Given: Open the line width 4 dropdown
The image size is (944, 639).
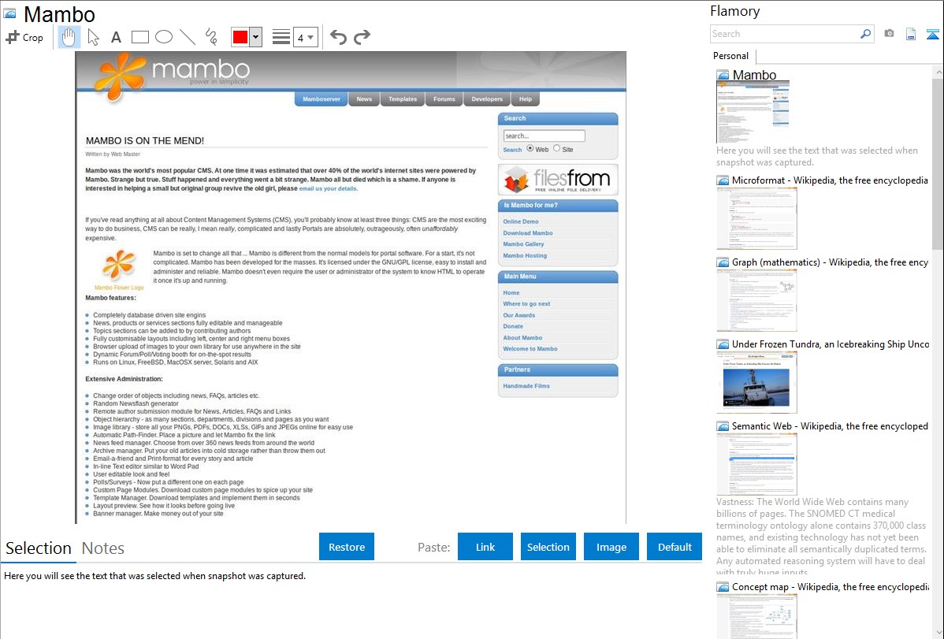Looking at the screenshot, I should pos(306,37).
